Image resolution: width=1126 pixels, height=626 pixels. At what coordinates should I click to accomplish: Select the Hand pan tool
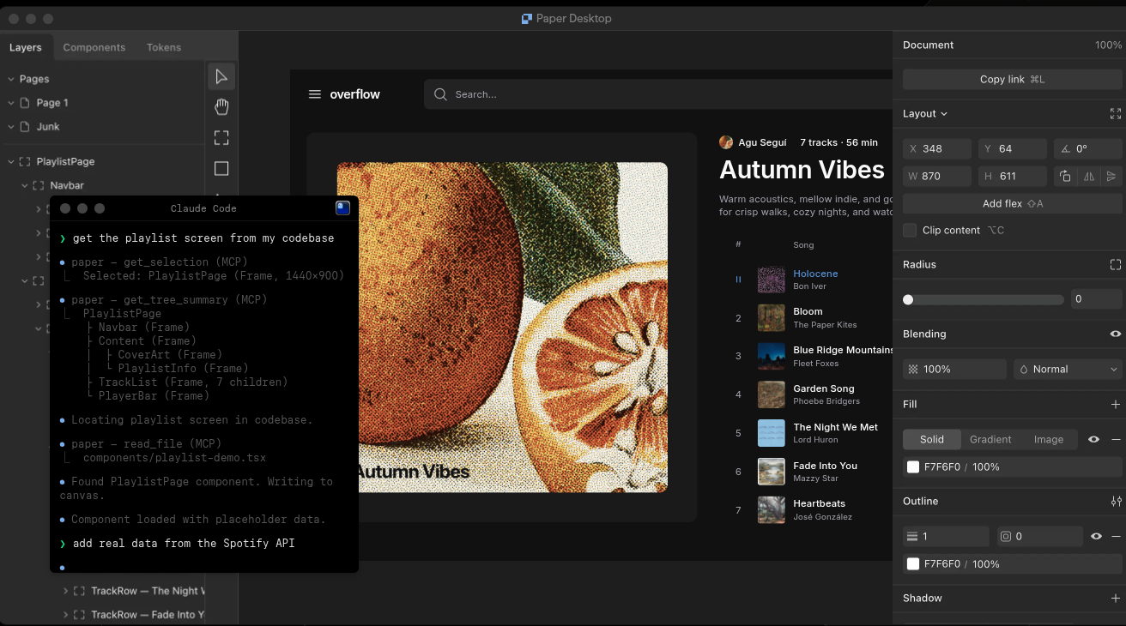(221, 107)
